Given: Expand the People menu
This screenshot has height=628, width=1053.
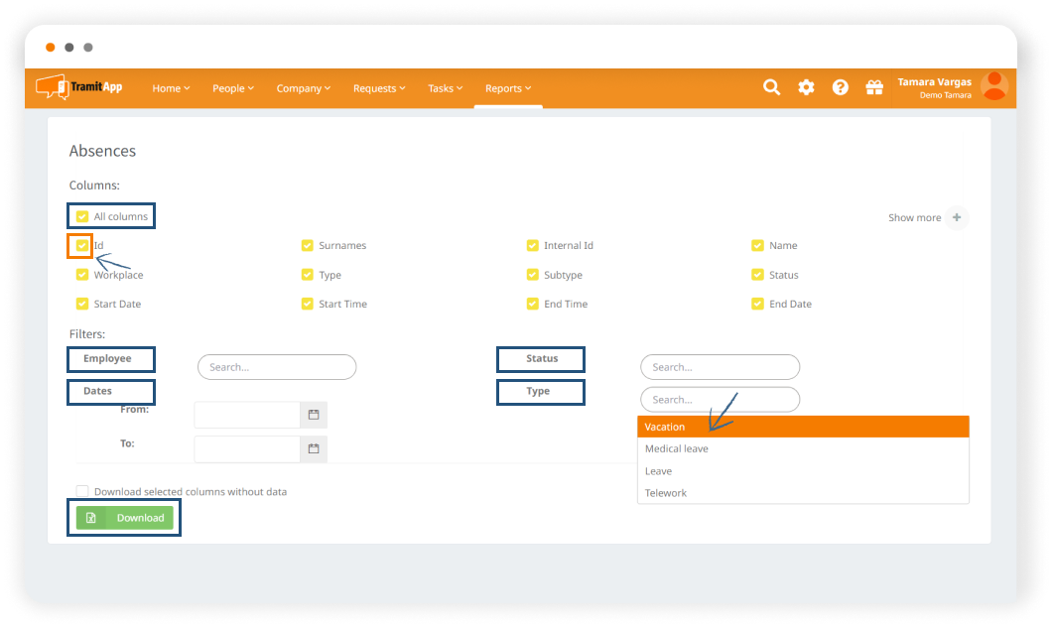Looking at the screenshot, I should (x=233, y=88).
